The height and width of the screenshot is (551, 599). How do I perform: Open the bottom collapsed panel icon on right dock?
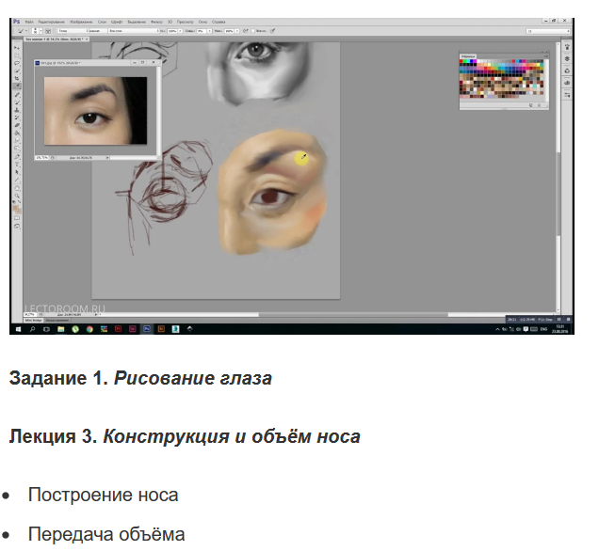tap(567, 94)
